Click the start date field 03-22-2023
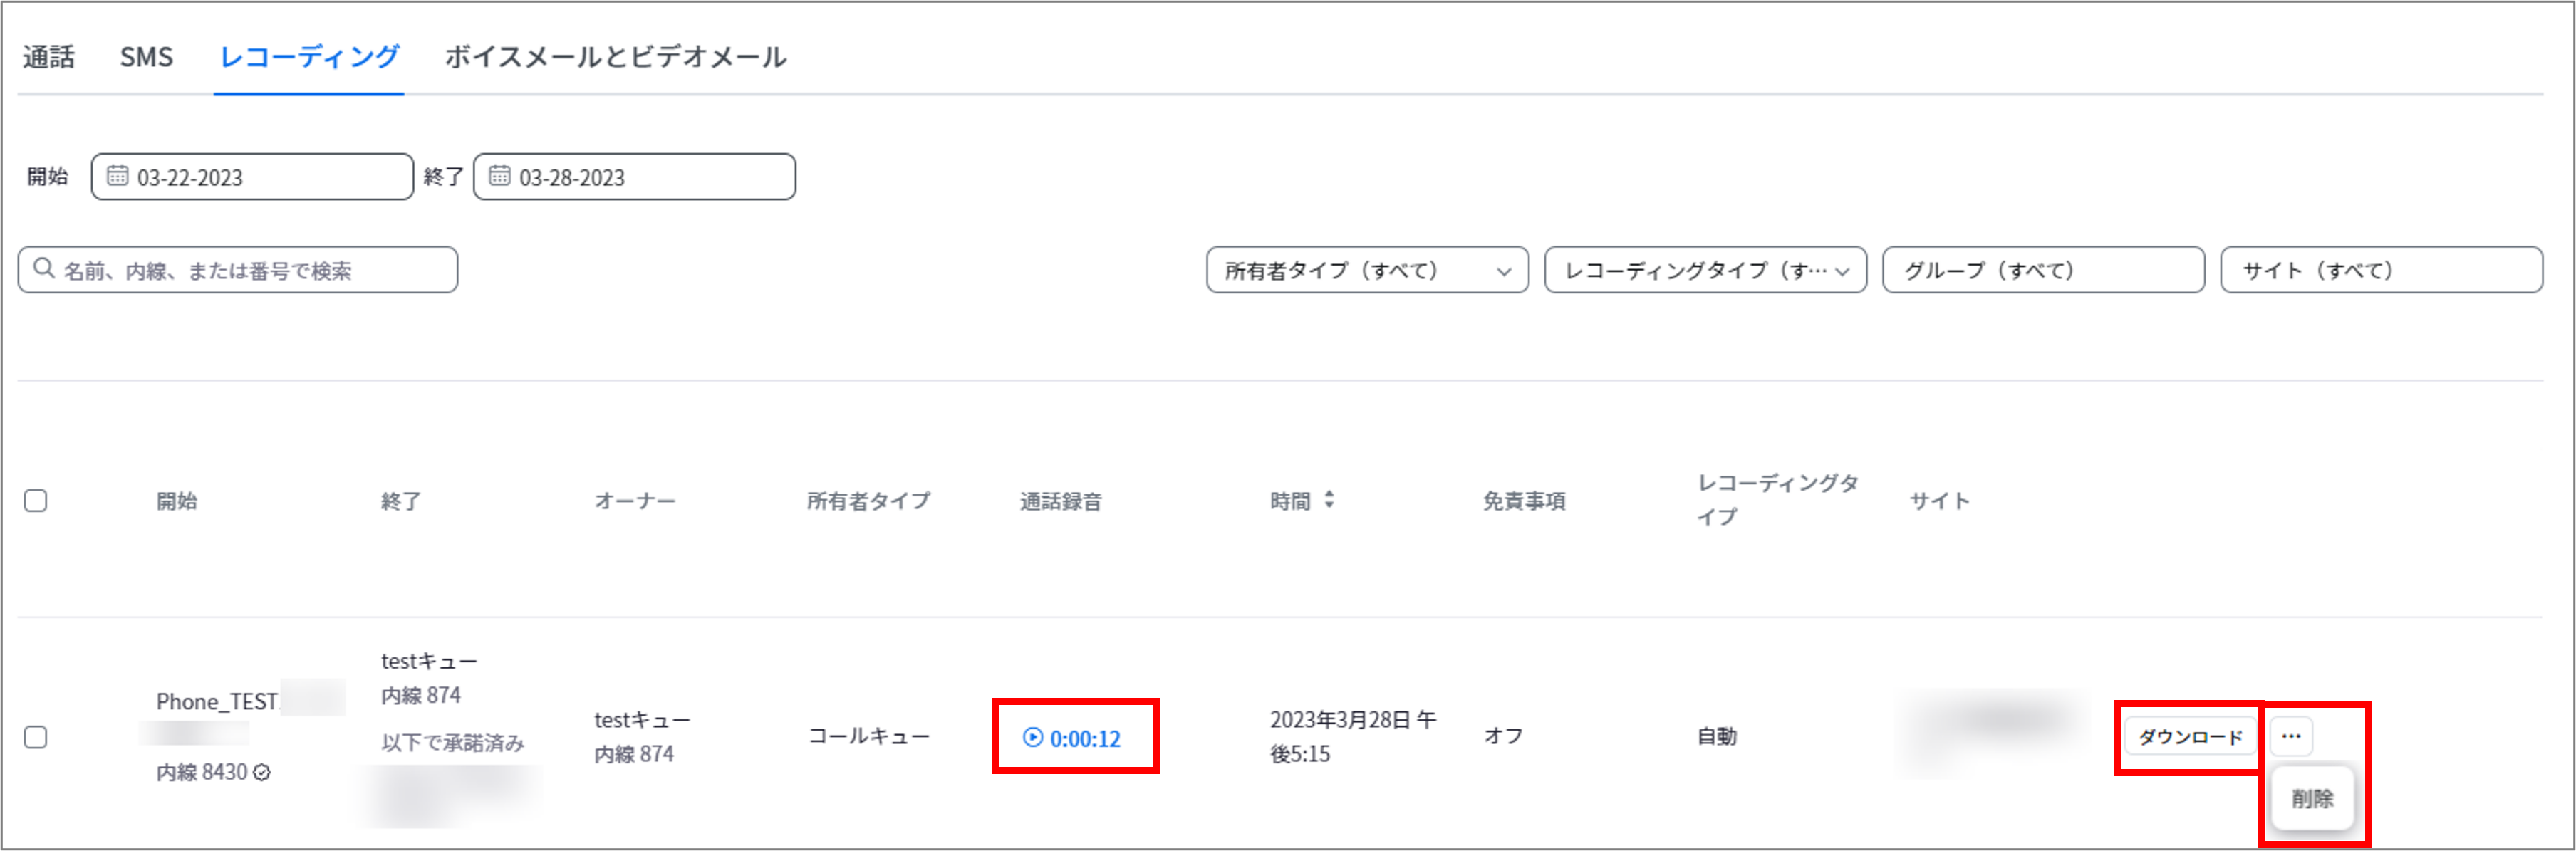The height and width of the screenshot is (851, 2576). click(x=252, y=177)
